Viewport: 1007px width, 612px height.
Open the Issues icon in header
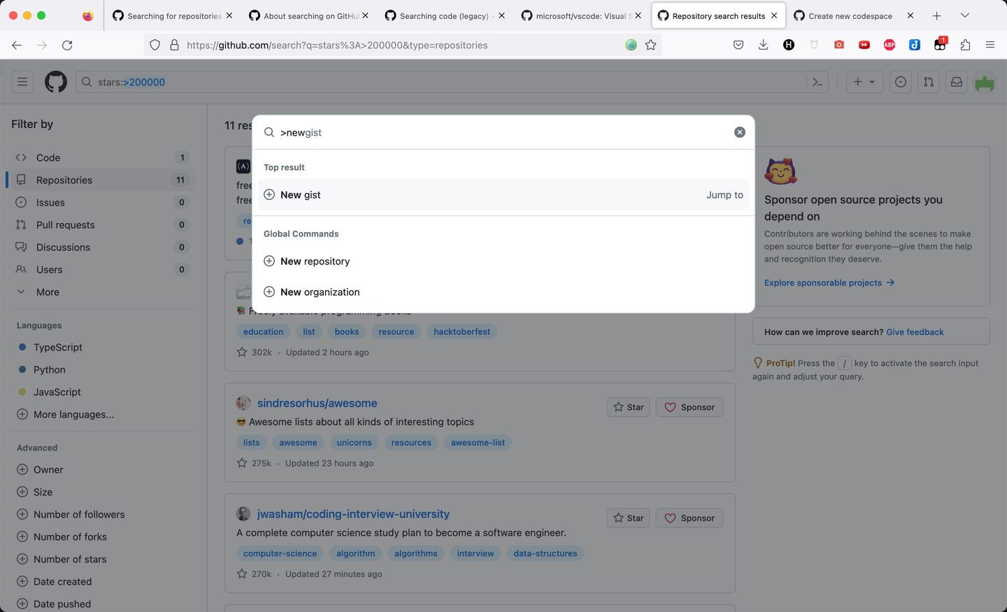tap(901, 82)
